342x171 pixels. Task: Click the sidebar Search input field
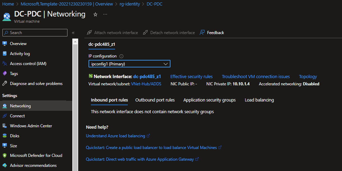point(35,33)
